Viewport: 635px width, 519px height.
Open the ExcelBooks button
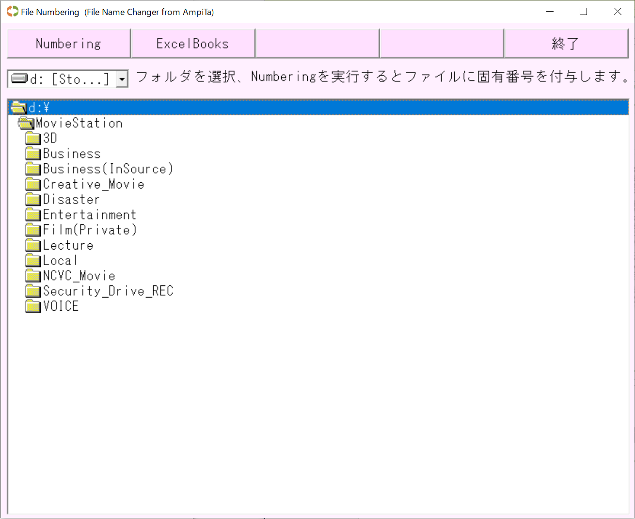pos(193,44)
